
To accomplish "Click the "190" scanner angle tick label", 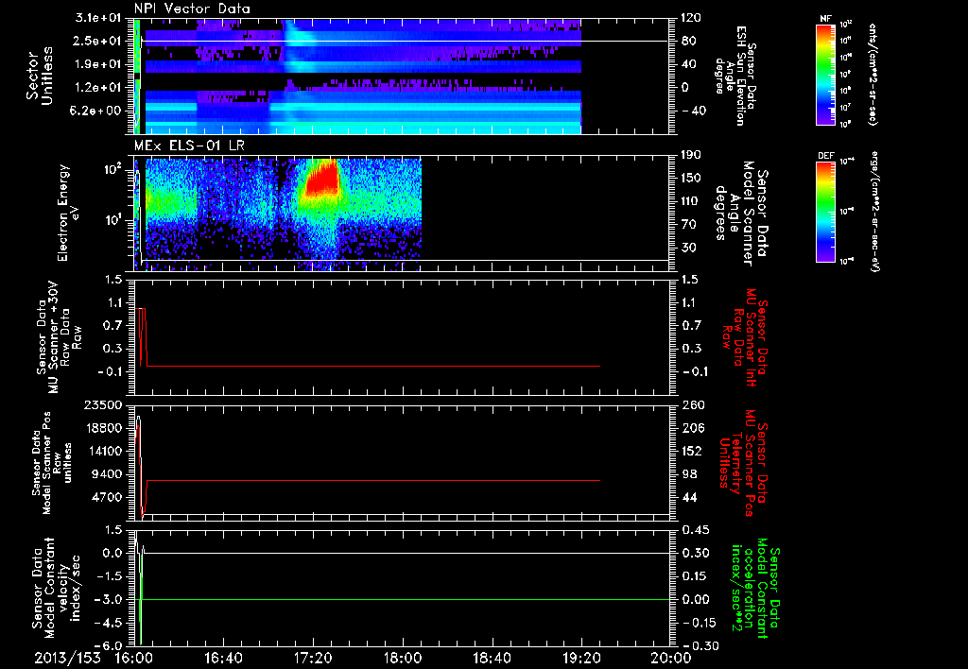I will pyautogui.click(x=691, y=155).
